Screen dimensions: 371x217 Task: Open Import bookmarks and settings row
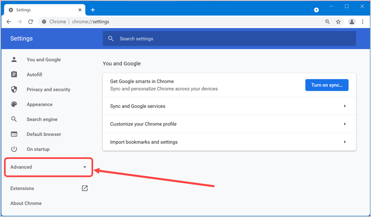coord(229,142)
